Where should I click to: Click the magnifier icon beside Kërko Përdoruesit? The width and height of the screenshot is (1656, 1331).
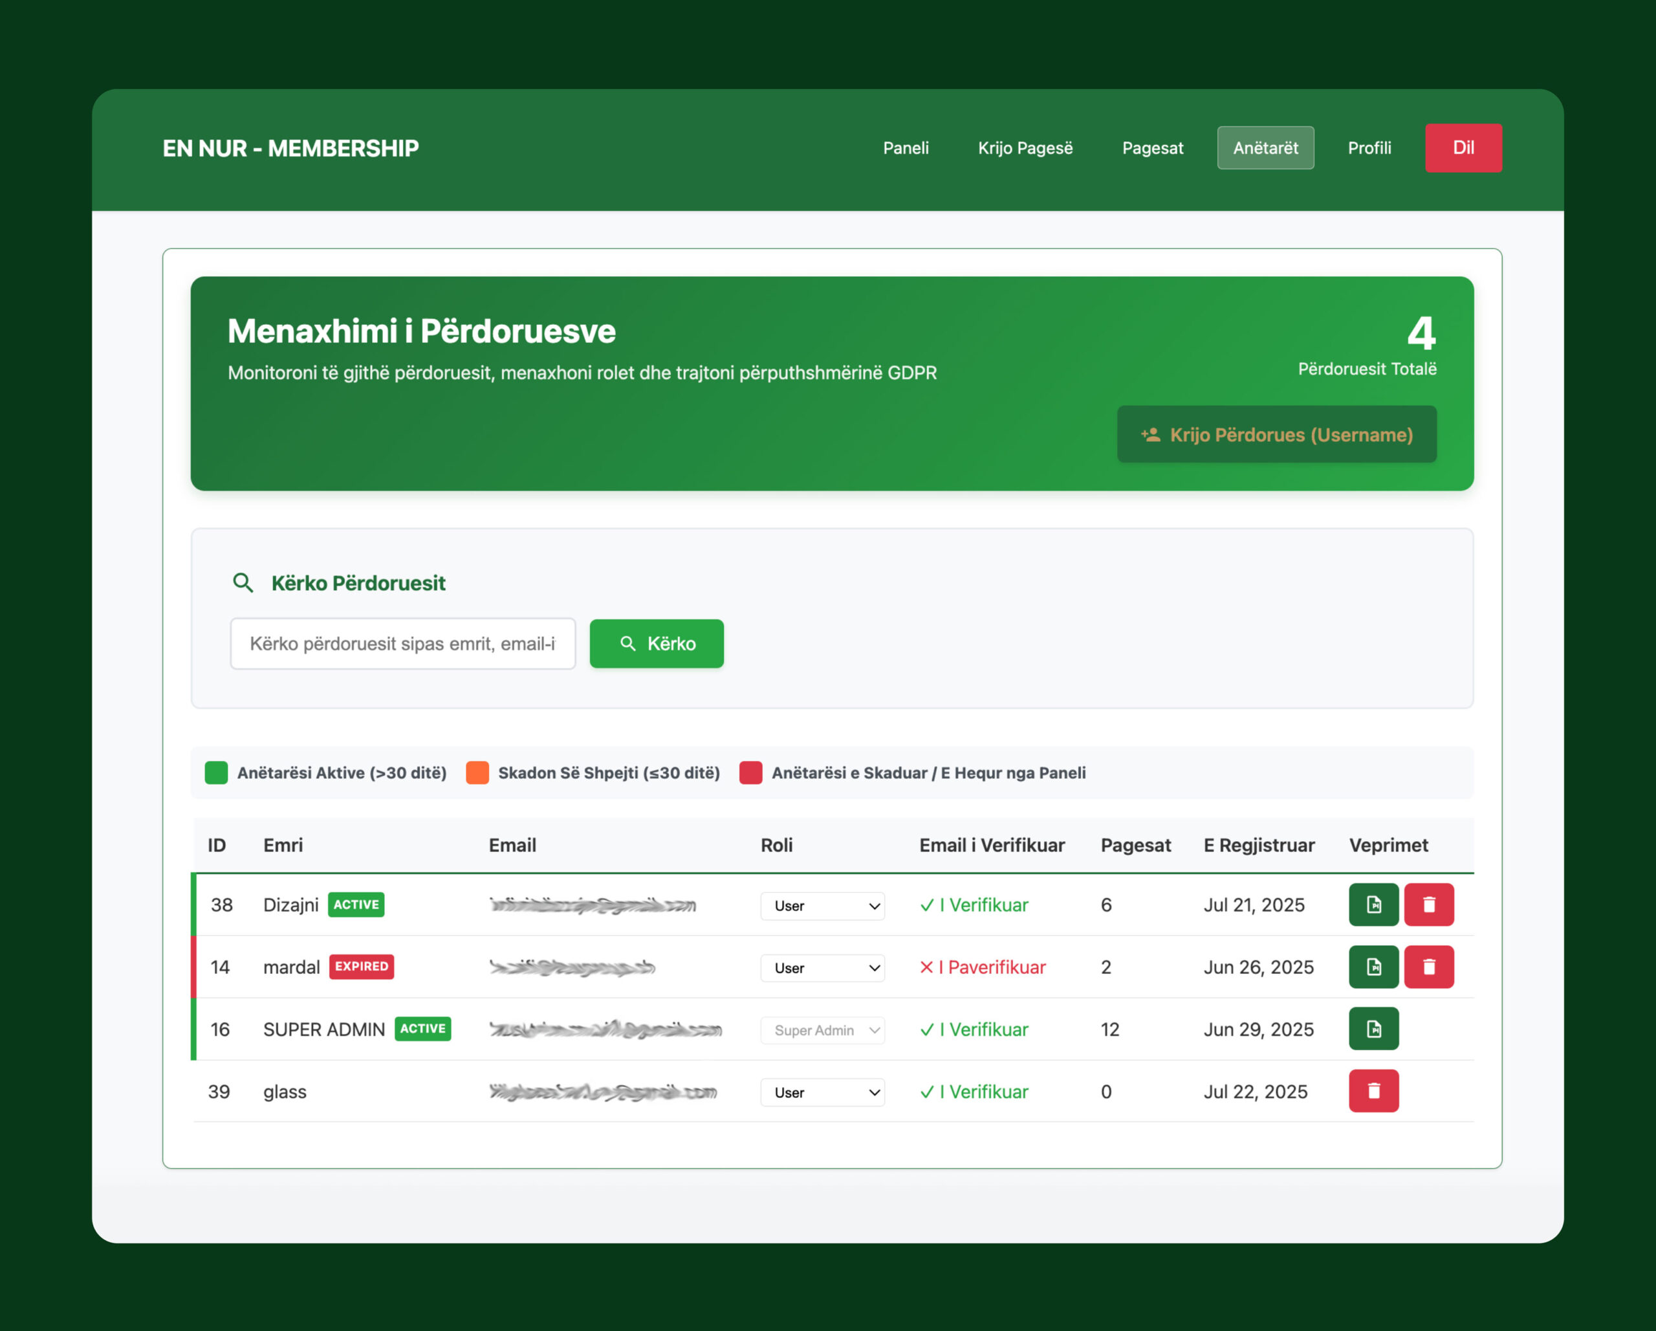coord(243,583)
